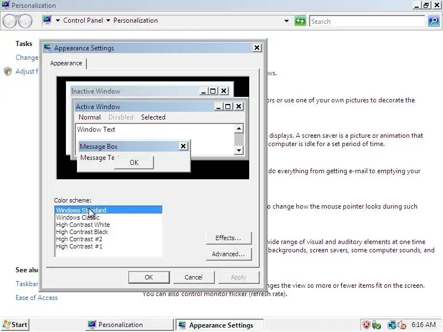This screenshot has height=332, width=443.
Task: Click Control Panel in the address path
Action: pyautogui.click(x=83, y=20)
